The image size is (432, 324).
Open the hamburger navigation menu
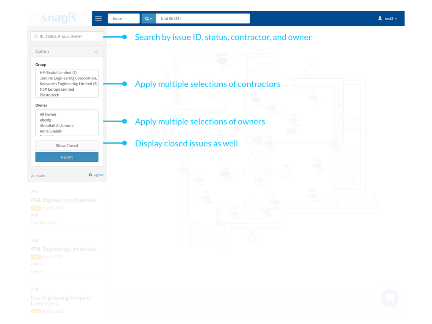click(x=98, y=19)
